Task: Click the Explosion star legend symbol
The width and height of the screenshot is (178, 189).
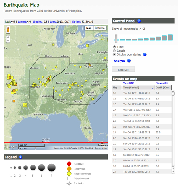Action: click(x=69, y=184)
